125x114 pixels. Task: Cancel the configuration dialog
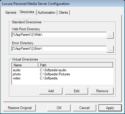tap(84, 108)
